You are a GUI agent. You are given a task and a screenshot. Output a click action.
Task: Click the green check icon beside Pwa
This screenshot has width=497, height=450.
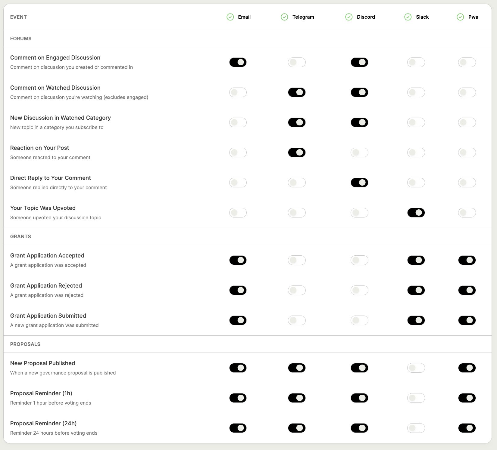[460, 17]
